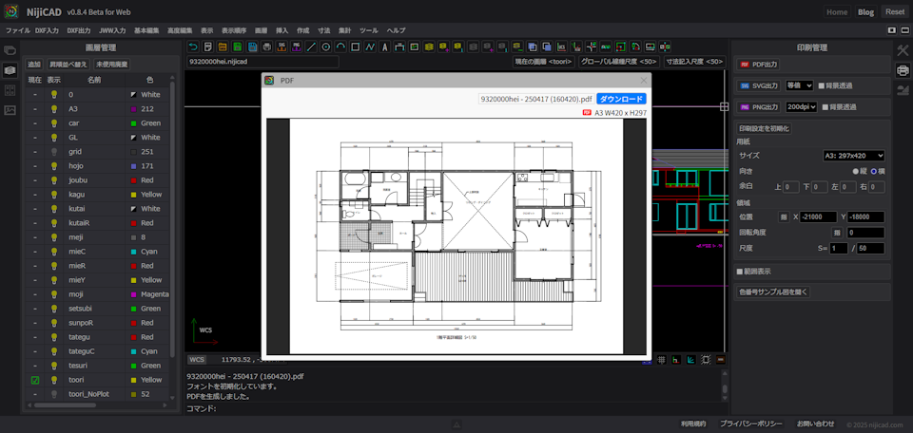Open the 寸法 menu
Viewport: 913px width, 433px height.
pos(323,30)
